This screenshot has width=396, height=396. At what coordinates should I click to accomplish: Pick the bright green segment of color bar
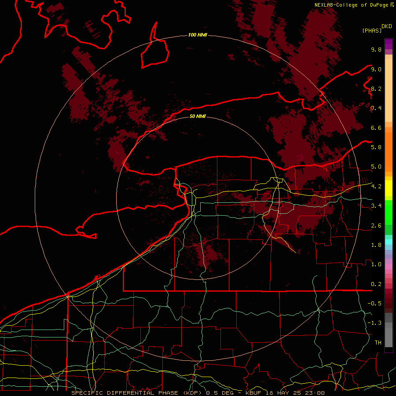pos(389,213)
